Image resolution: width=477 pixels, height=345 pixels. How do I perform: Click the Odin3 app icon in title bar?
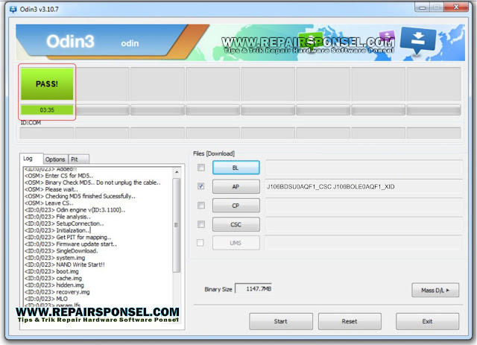click(13, 10)
